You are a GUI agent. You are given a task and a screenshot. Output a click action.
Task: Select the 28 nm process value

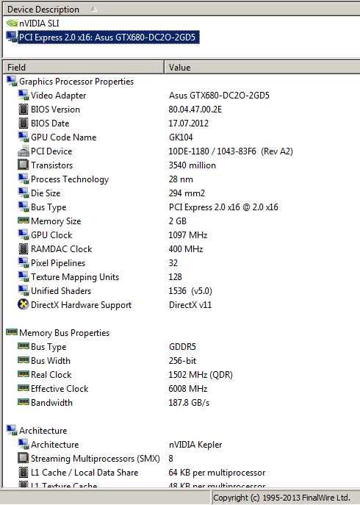point(181,179)
